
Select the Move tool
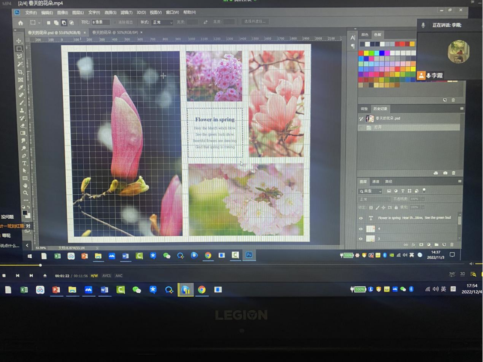(19, 41)
